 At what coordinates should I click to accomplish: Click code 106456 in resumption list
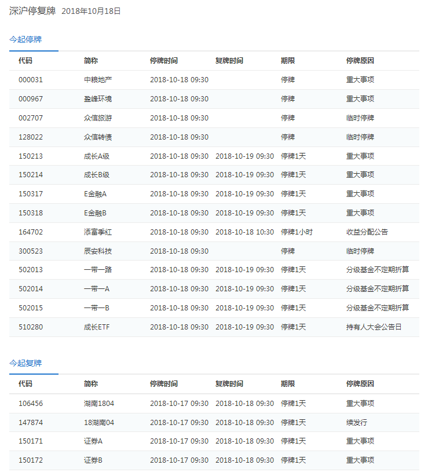(31, 404)
